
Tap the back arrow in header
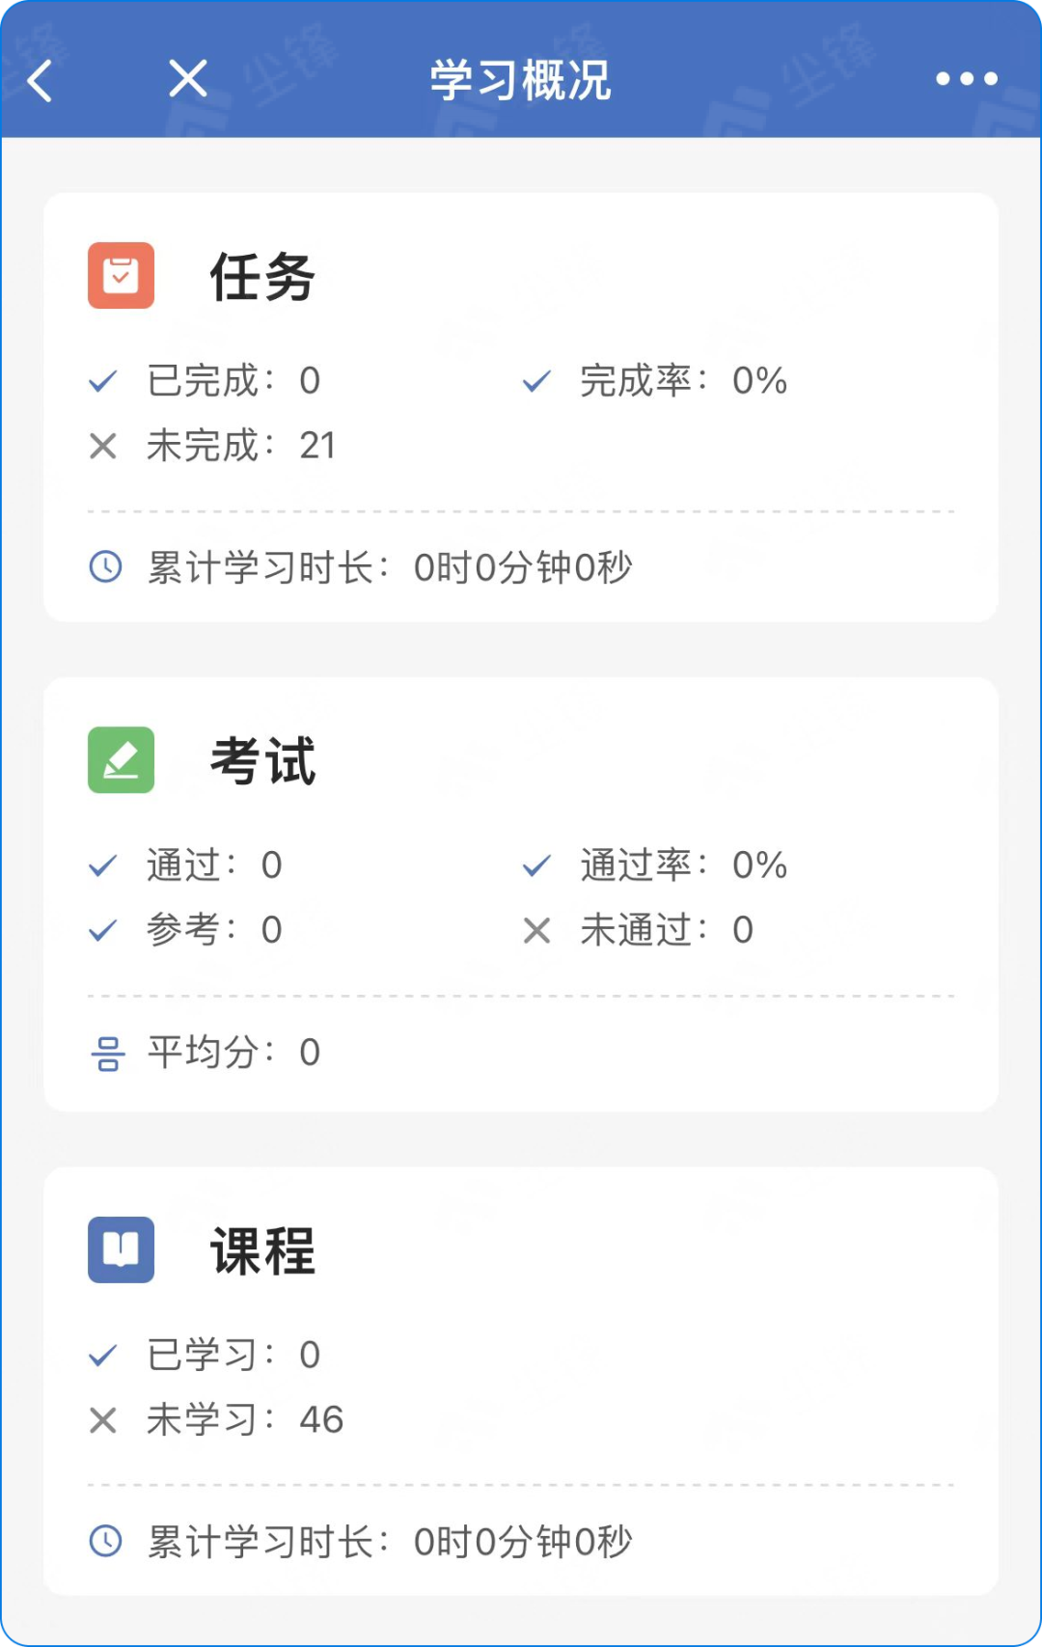coord(41,80)
